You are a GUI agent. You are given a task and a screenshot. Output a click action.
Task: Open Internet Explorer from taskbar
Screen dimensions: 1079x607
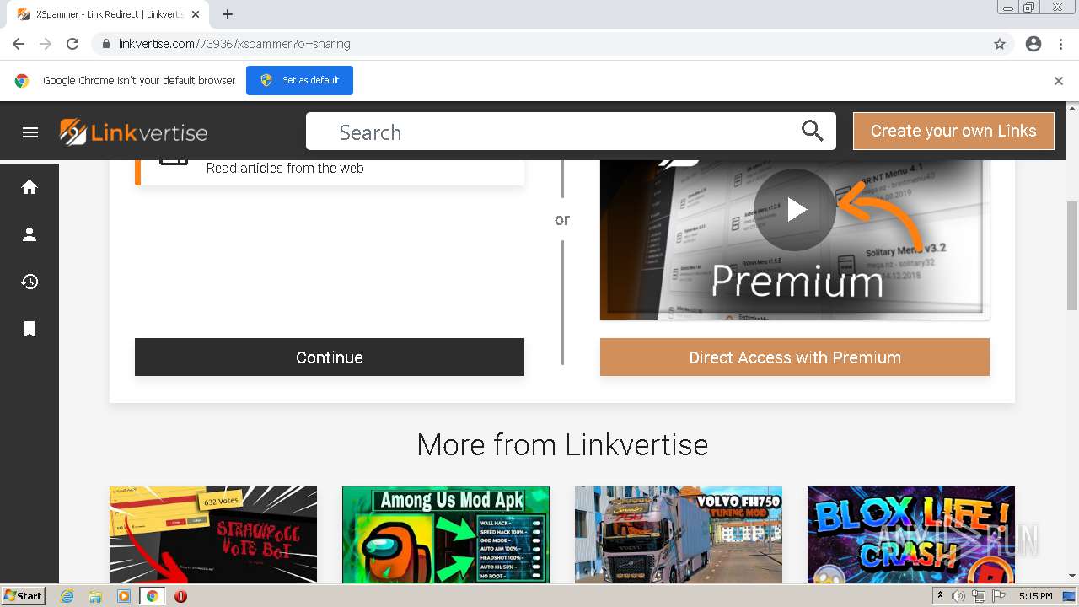(67, 596)
